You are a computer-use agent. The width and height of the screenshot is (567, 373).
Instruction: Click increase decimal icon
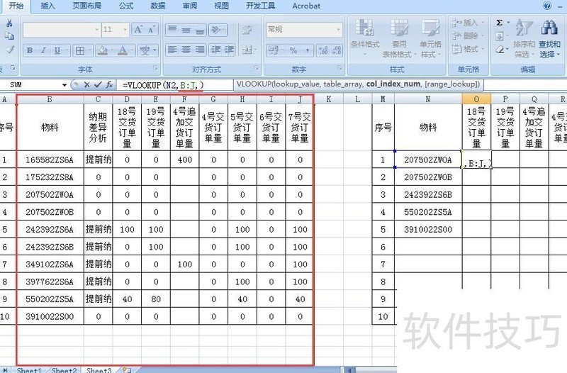click(x=323, y=50)
